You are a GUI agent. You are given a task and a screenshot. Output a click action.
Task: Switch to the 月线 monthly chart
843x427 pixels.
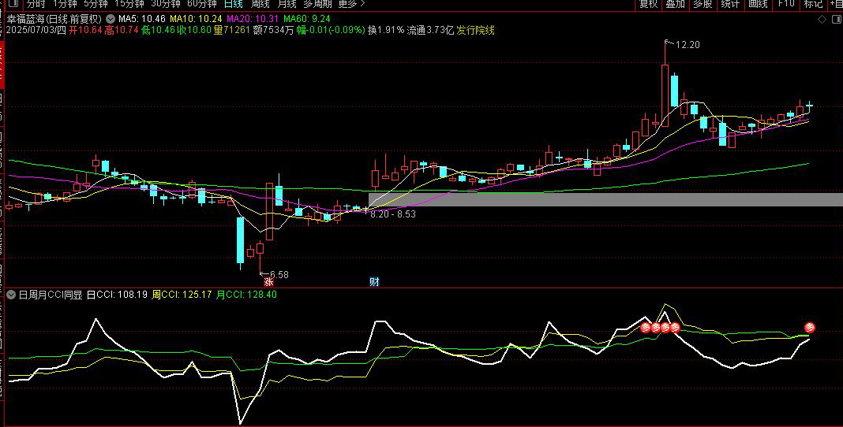tap(287, 4)
